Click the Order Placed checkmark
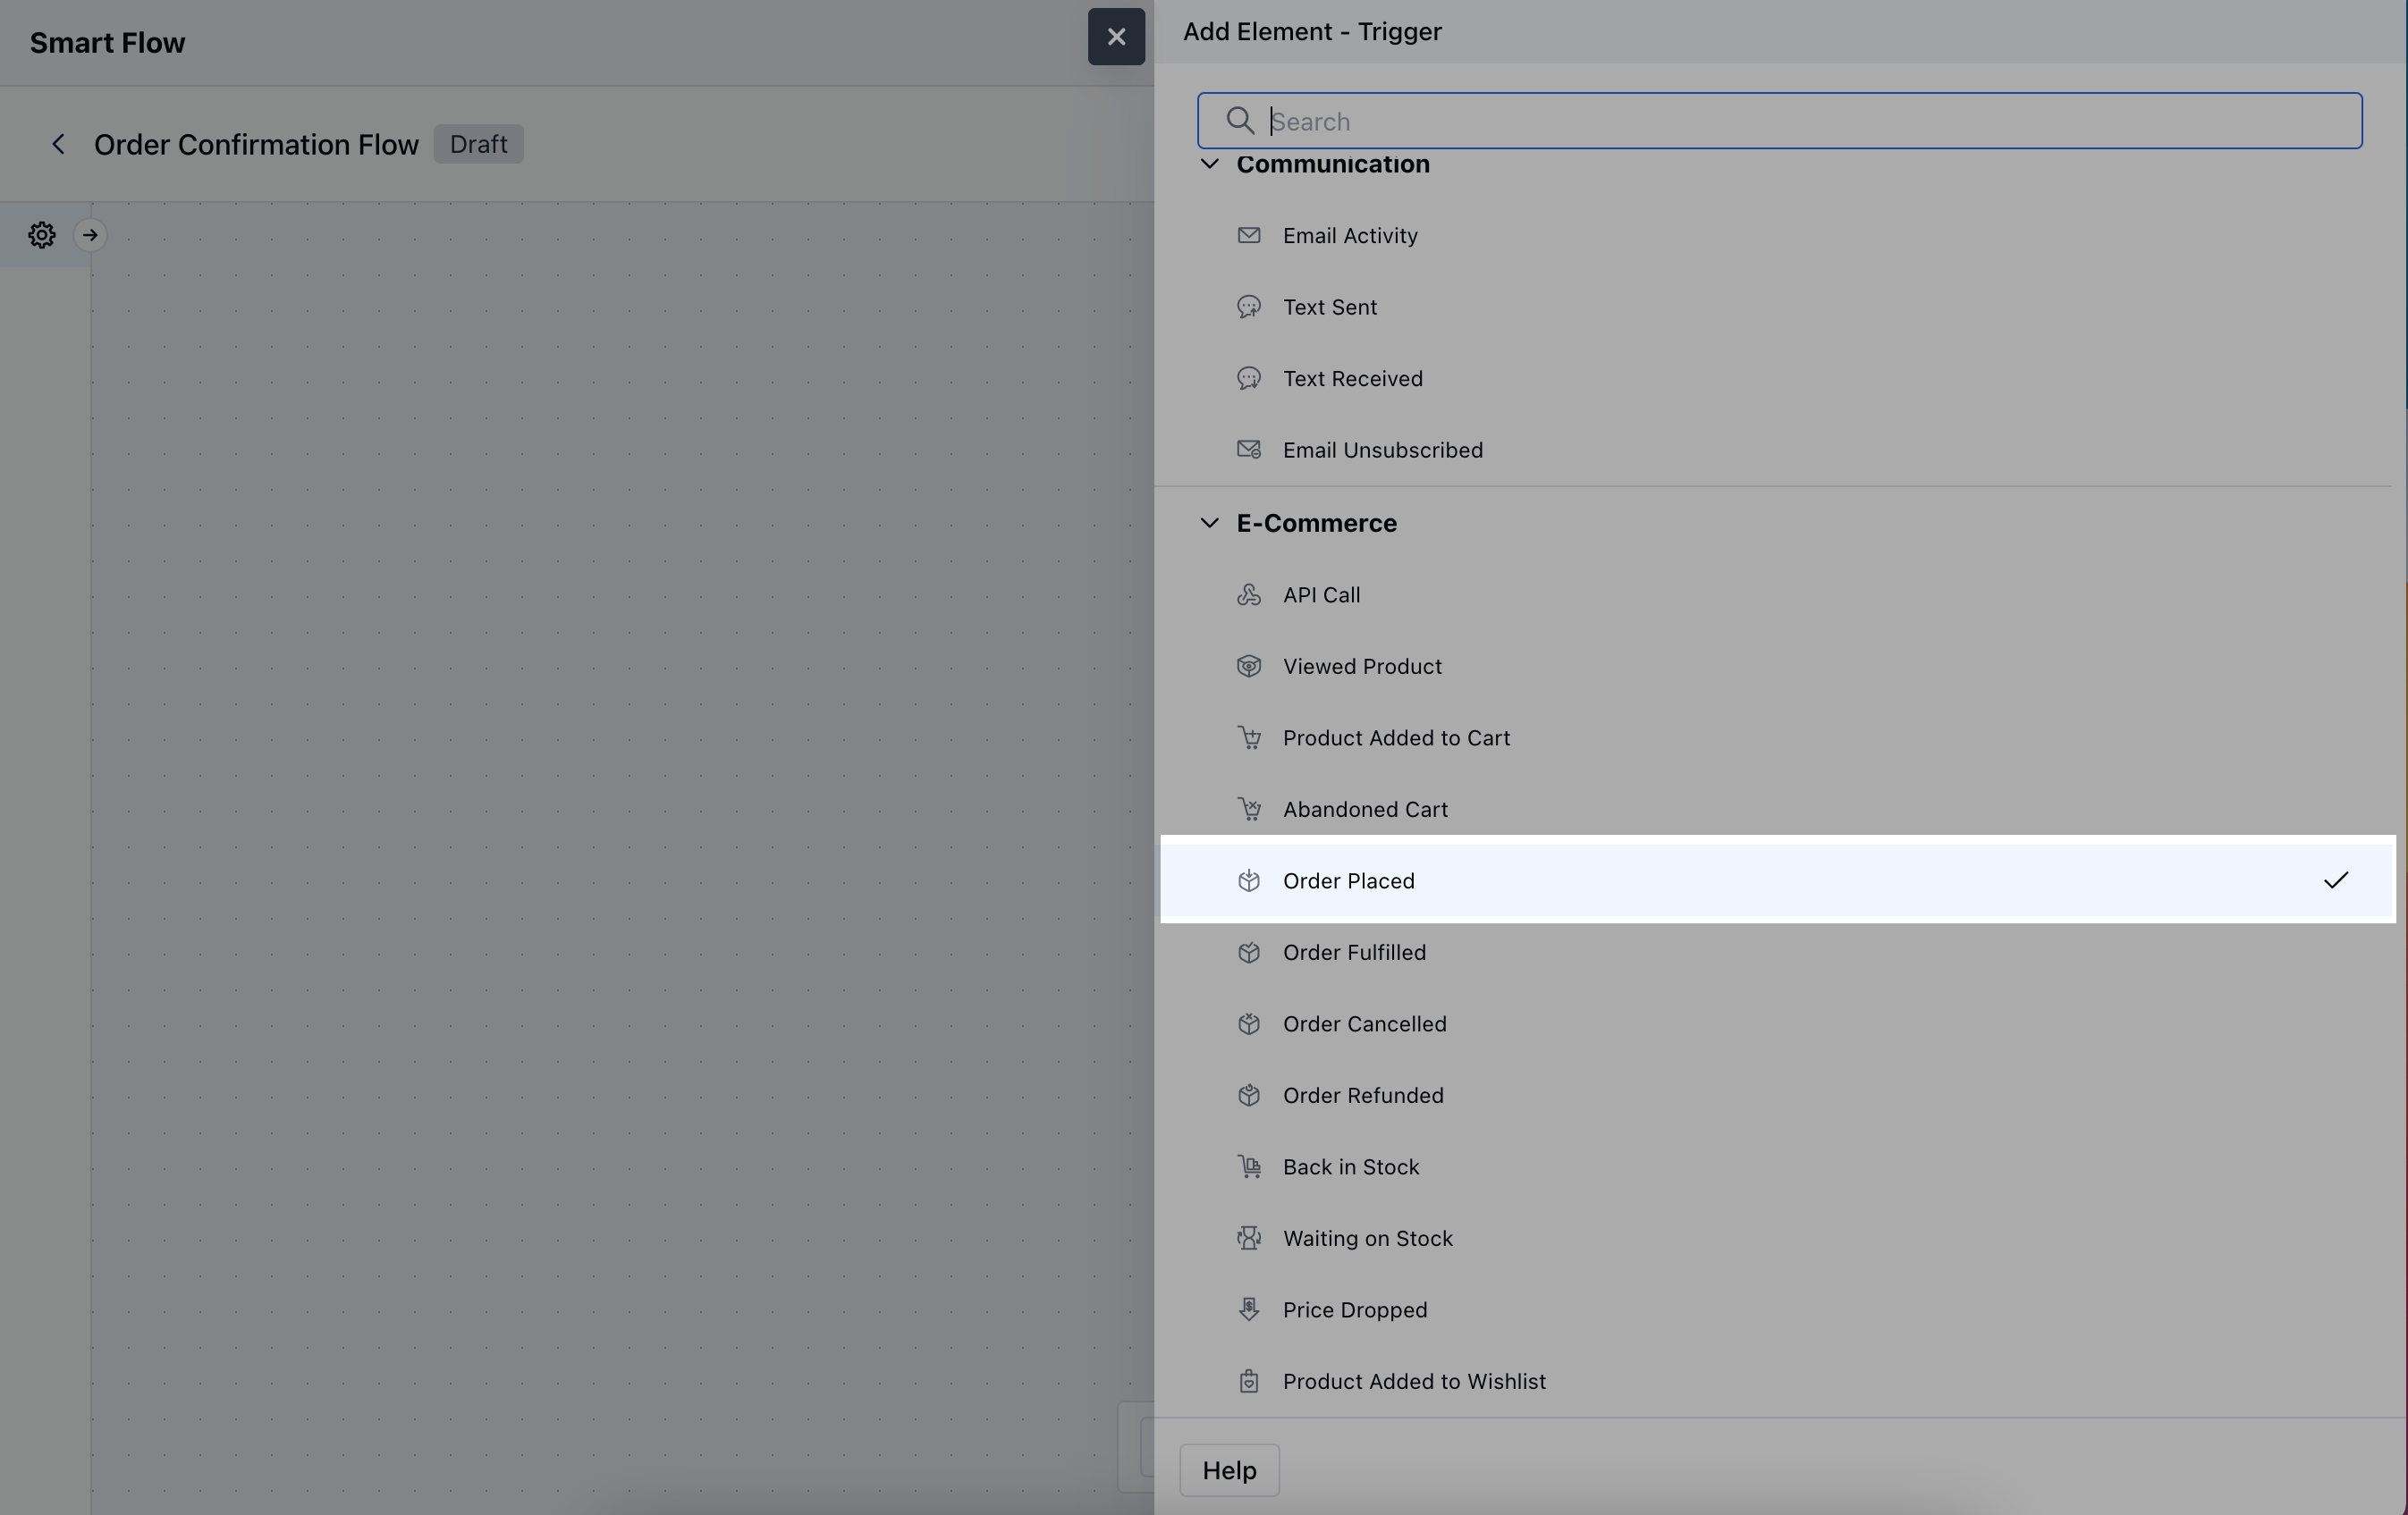The width and height of the screenshot is (2408, 1515). (2335, 880)
